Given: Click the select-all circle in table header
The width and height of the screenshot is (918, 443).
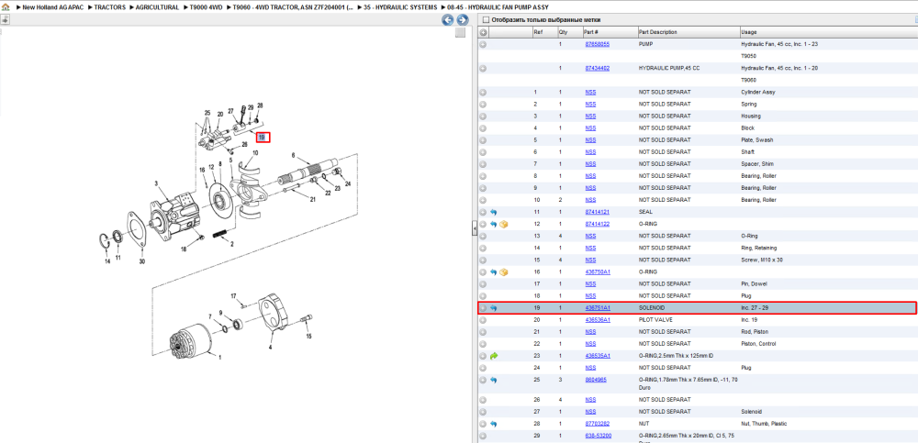Looking at the screenshot, I should click(483, 32).
